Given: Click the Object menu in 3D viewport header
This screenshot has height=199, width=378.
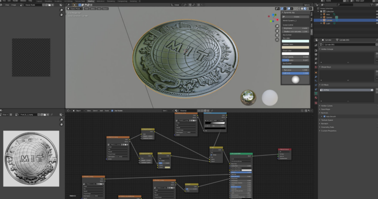Looking at the screenshot, I should click(105, 8).
